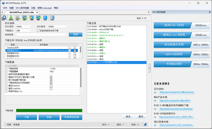The width and height of the screenshot is (212, 129).
Task: Select 专用MCU系列 CH56x/CH64x button
Action: point(182,64)
